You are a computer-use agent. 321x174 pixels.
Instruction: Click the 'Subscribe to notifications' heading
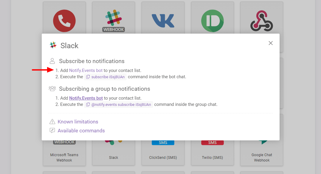92,61
